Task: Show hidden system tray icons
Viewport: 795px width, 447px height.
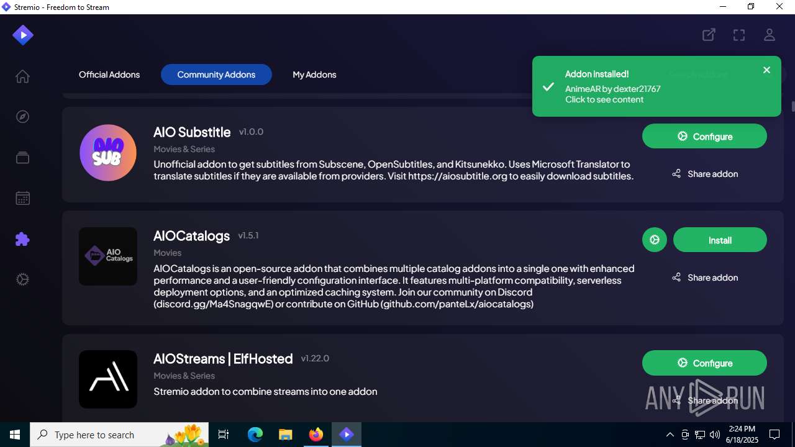Action: pyautogui.click(x=670, y=435)
